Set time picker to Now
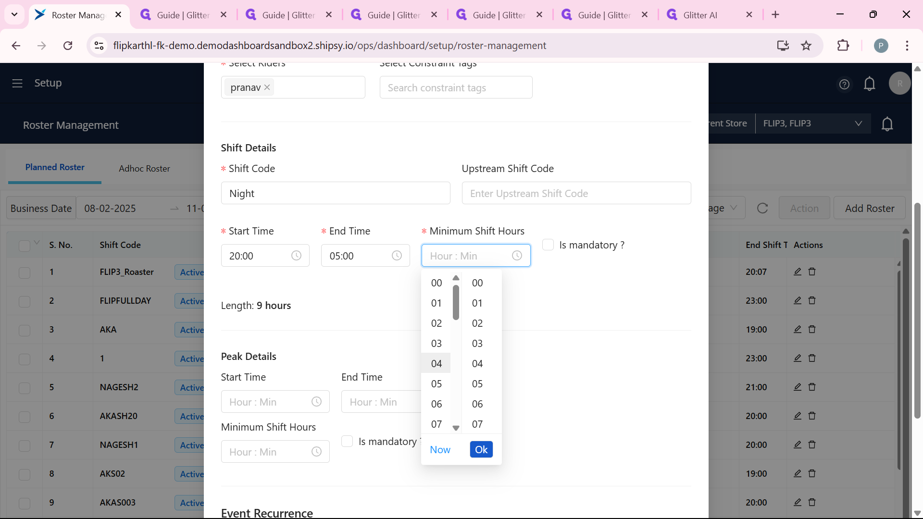This screenshot has height=519, width=923. [x=440, y=449]
